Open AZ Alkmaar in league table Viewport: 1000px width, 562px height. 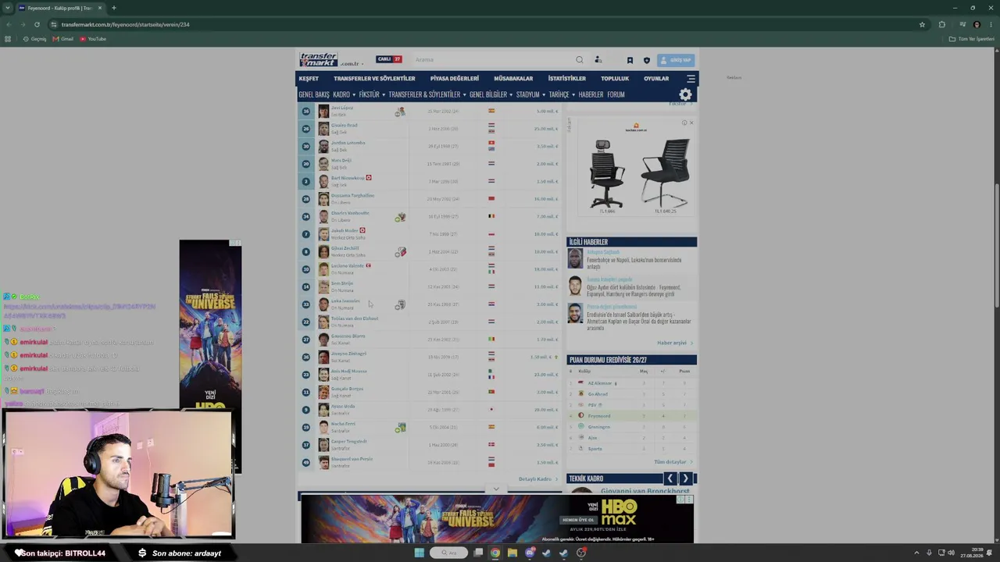point(600,383)
